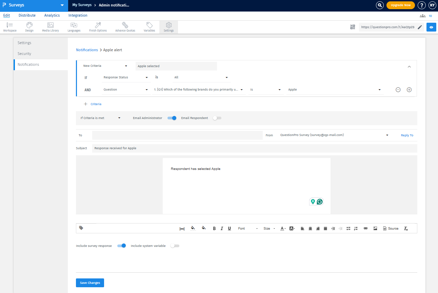This screenshot has height=293, width=438.
Task: Open the QR code for the survey link
Action: (353, 27)
